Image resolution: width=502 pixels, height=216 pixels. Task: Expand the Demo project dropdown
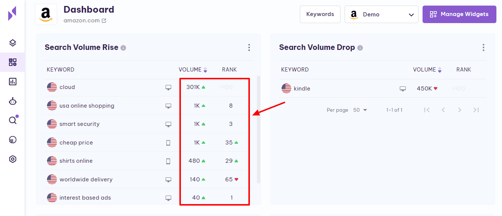(381, 15)
